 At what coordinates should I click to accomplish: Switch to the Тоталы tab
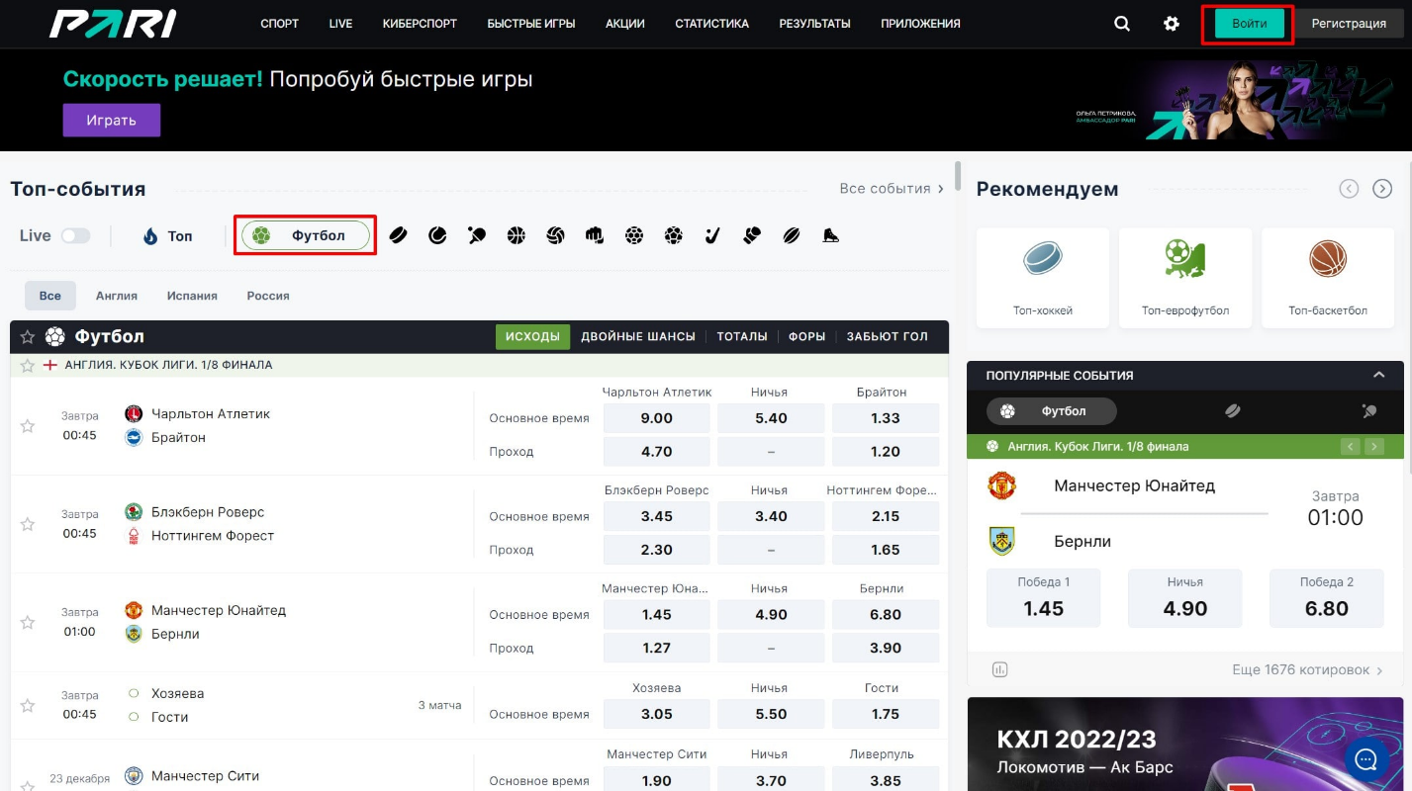point(741,337)
